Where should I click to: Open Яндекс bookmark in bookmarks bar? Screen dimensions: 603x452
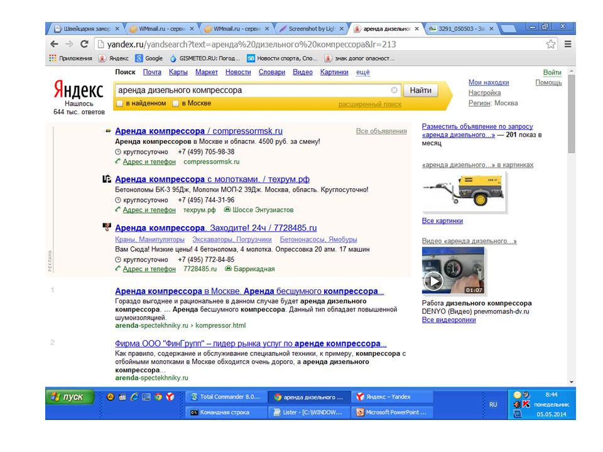click(x=114, y=58)
